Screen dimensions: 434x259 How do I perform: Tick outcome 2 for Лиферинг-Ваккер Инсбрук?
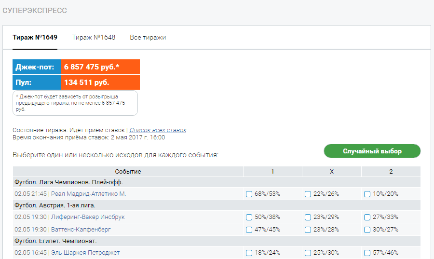coord(367,217)
